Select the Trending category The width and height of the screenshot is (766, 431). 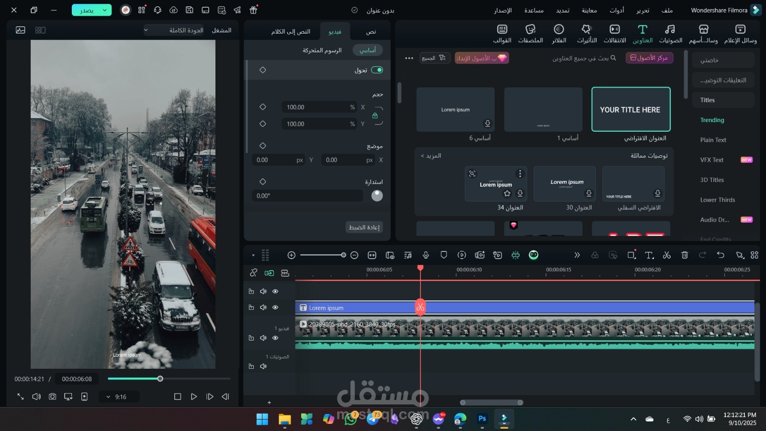pyautogui.click(x=712, y=120)
